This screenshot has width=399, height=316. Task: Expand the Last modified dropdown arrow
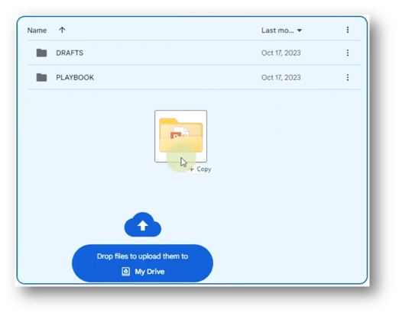(300, 31)
